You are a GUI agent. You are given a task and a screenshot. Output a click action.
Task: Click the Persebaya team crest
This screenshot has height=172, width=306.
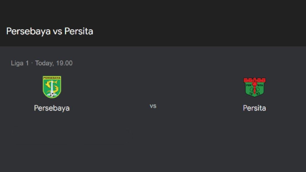coord(52,87)
